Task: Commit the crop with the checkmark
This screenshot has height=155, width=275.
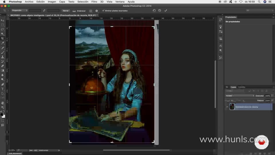Action: point(166,11)
